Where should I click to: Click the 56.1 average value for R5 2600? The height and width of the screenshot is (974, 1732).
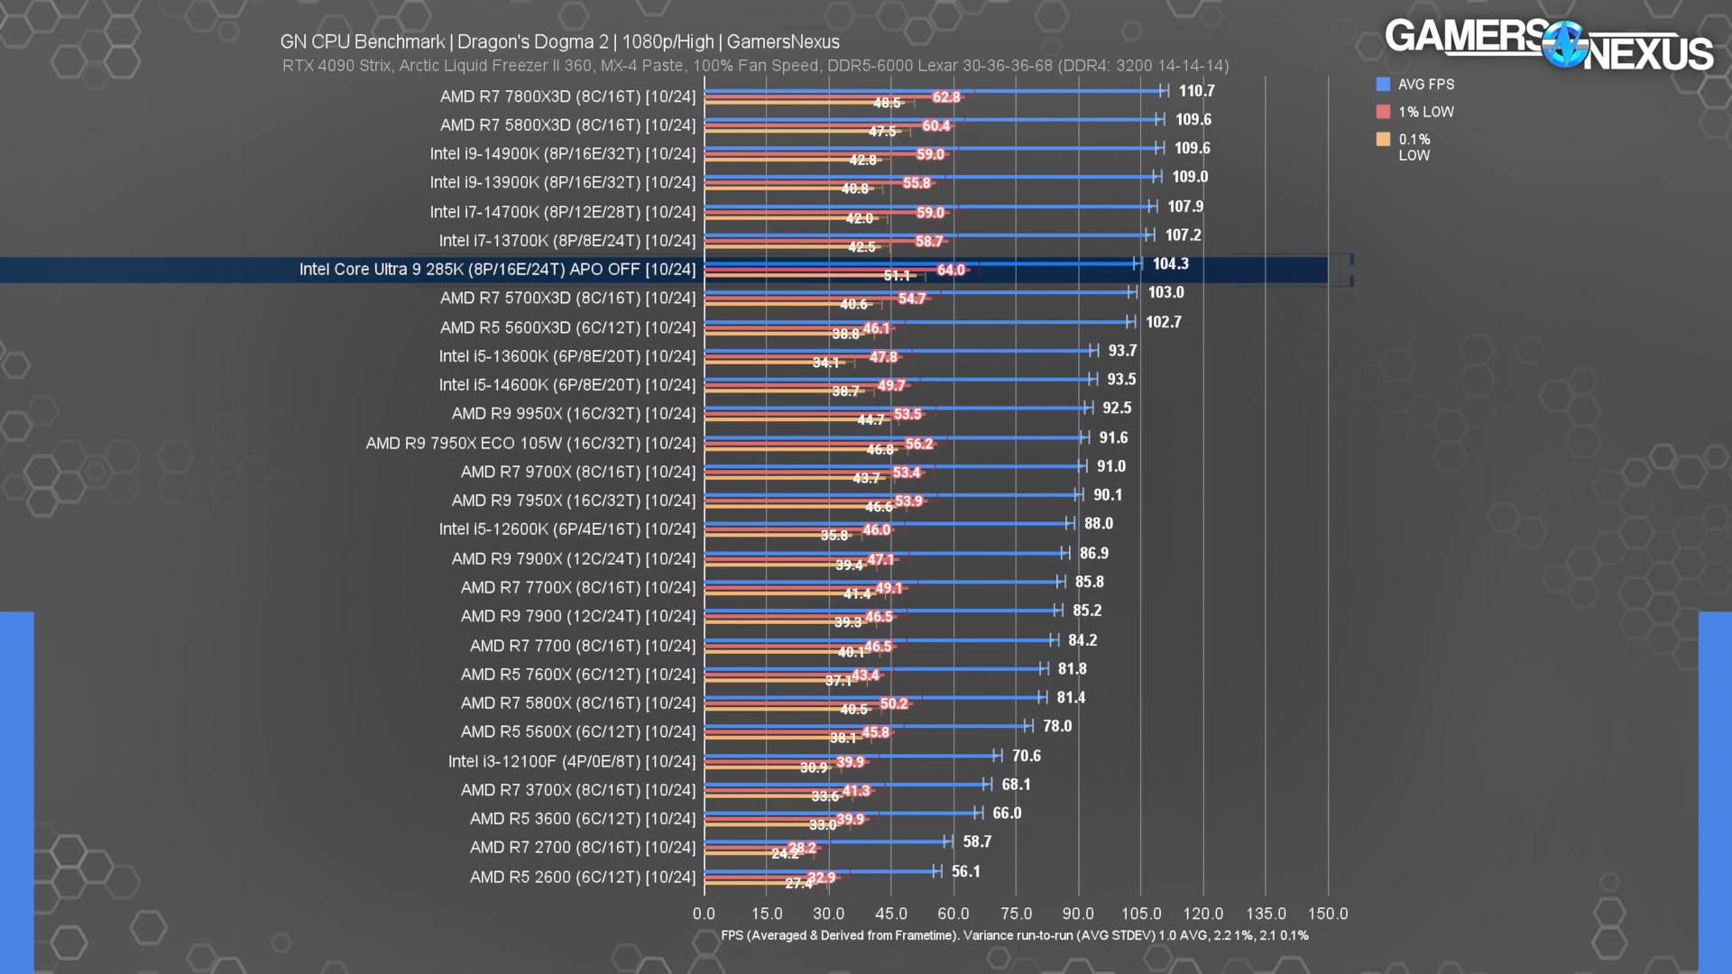tap(965, 871)
